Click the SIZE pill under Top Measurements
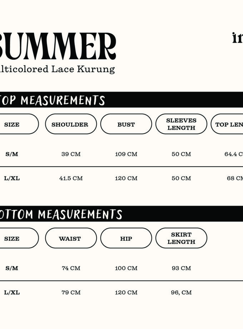This screenshot has height=329, width=243. pyautogui.click(x=14, y=124)
